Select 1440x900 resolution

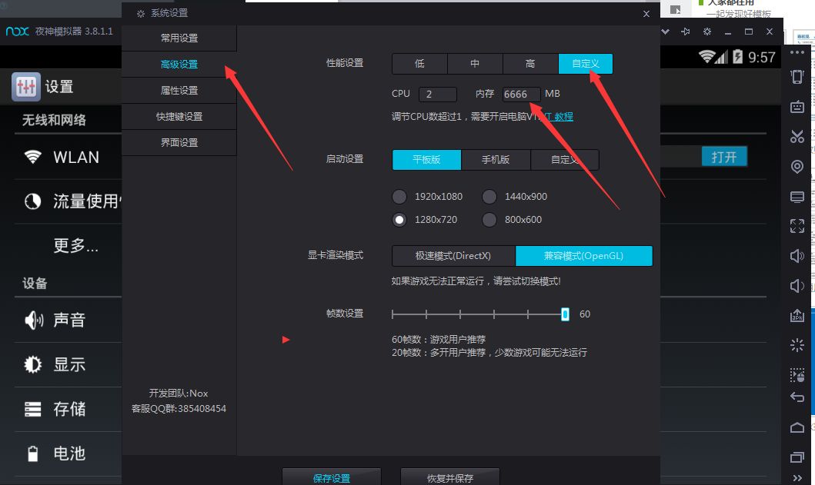489,197
